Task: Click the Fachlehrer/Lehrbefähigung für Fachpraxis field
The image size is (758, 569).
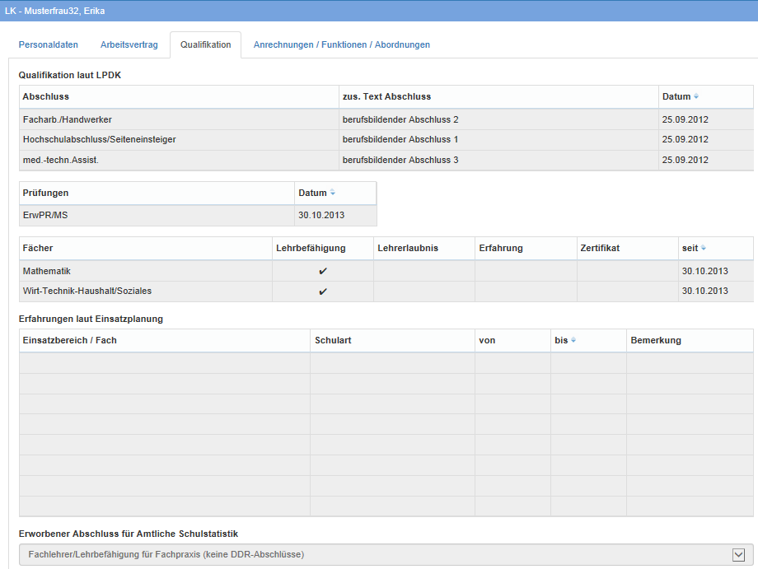Action: tap(371, 555)
